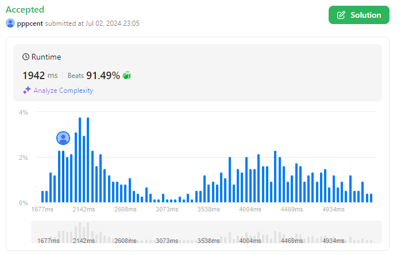
Task: Click the 2% bar above 3538ms label
Action: (230, 180)
